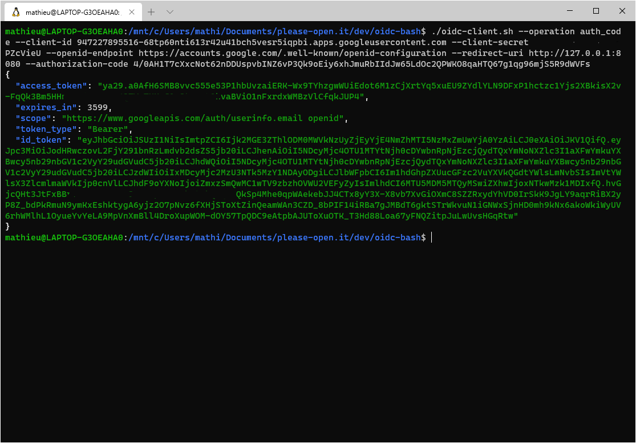Screen dimensions: 636x443
Task: Close the terminal window
Action: tap(622, 11)
